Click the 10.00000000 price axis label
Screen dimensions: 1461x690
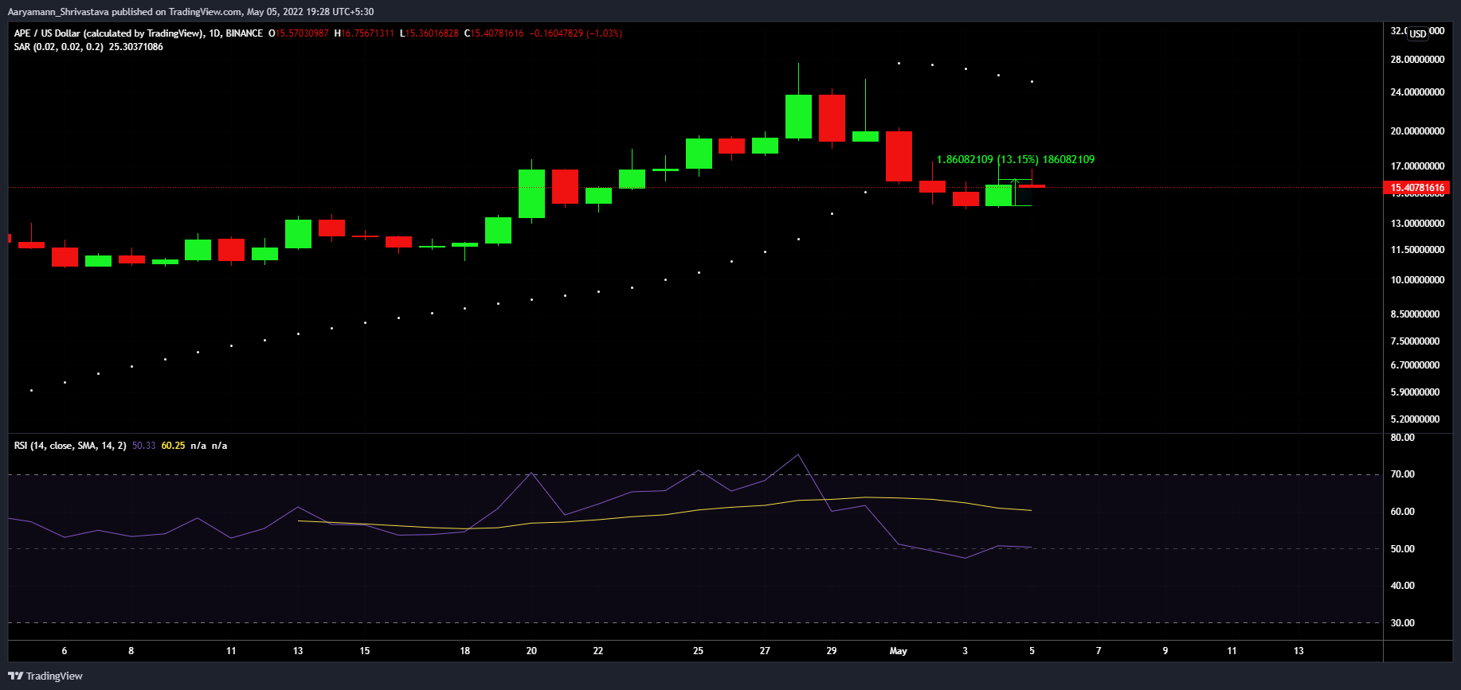pos(1417,280)
